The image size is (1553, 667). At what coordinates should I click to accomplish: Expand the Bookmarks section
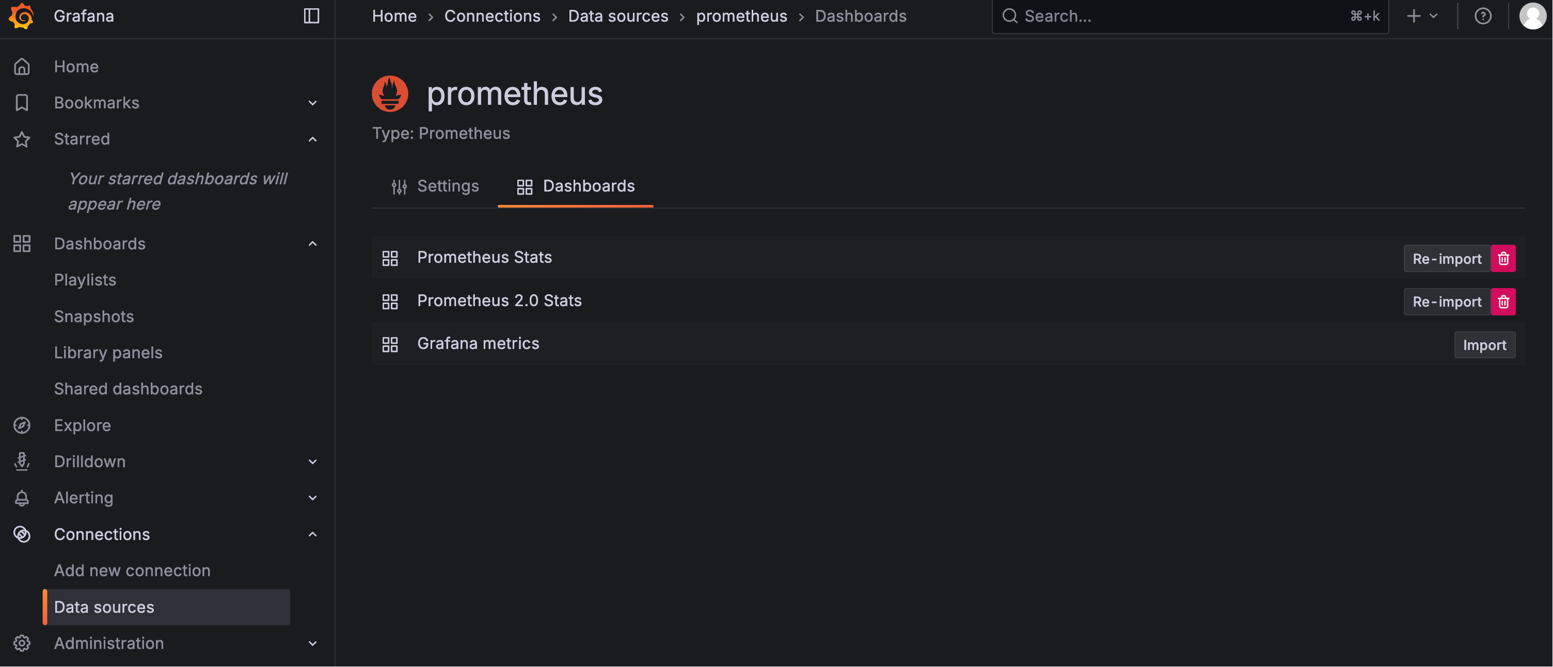(312, 103)
